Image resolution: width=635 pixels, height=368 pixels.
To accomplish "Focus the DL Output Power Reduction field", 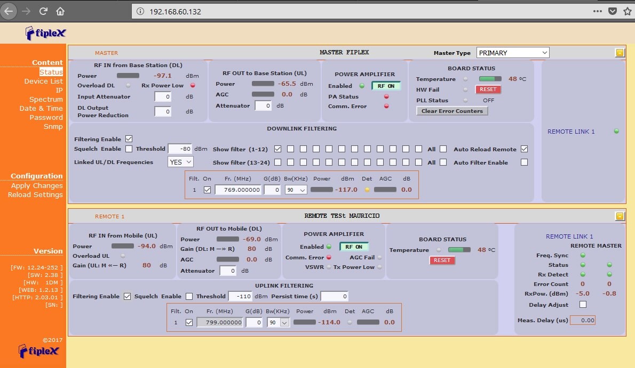I will 162,111.
